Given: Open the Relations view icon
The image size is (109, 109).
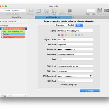Looking at the screenshot, I should (x=46, y=11).
